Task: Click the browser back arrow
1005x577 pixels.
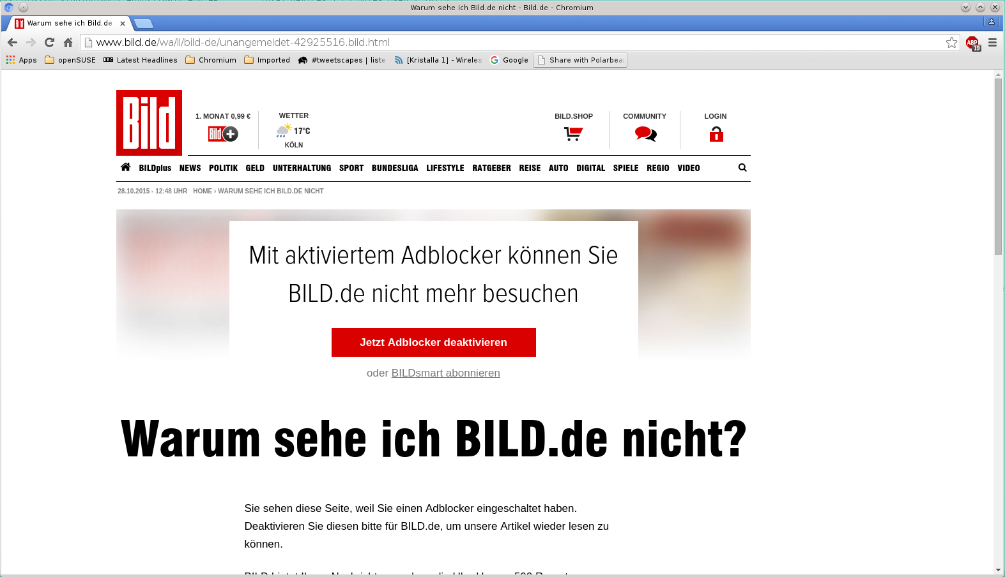Action: coord(12,42)
